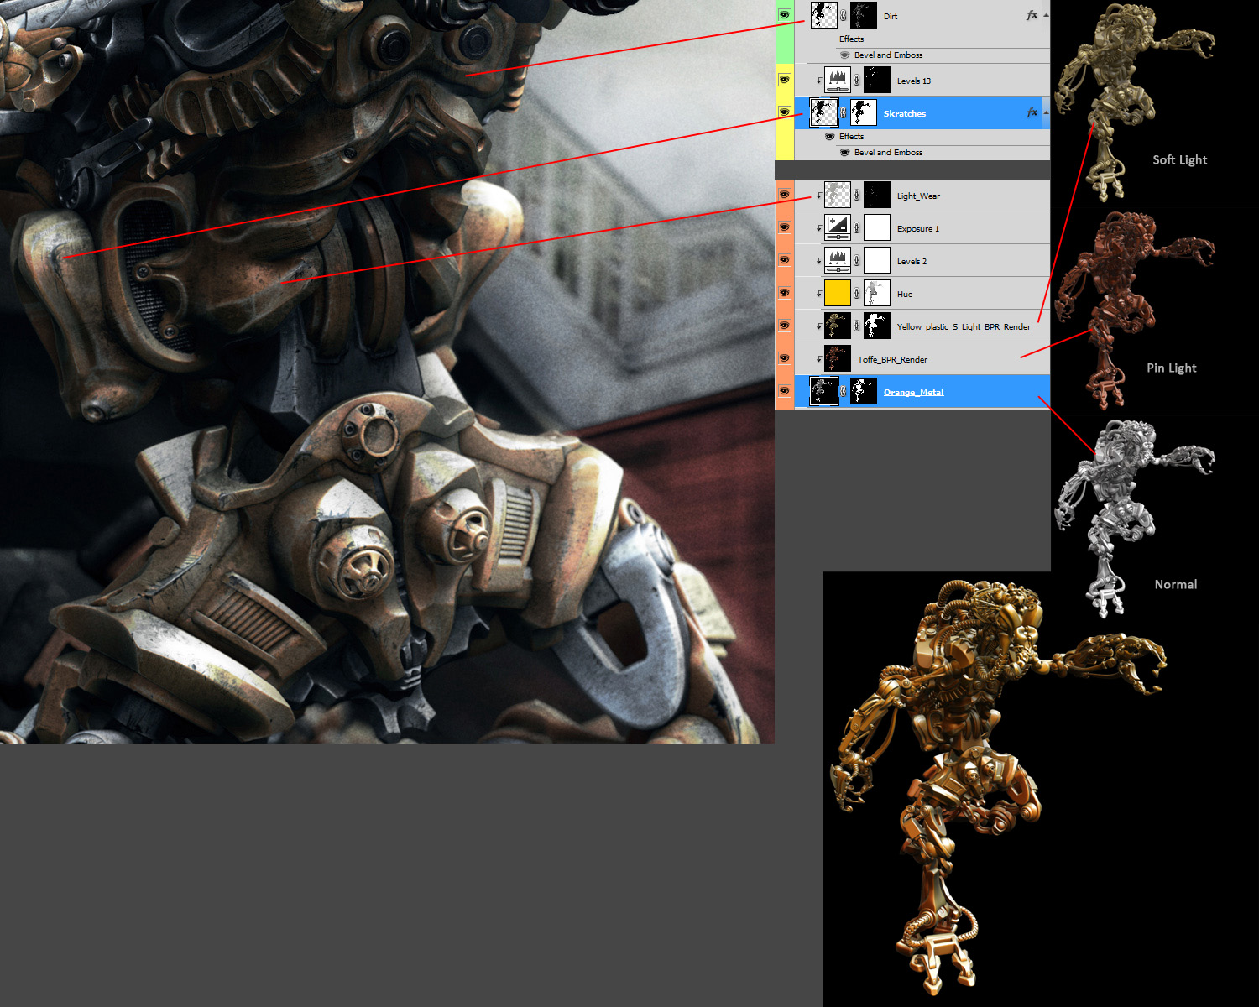Select the Orange_Metal layer thumbnail
Viewport: 1259px width, 1007px height.
tap(824, 391)
